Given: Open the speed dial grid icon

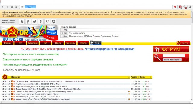Looking at the screenshot, I should [17, 7].
